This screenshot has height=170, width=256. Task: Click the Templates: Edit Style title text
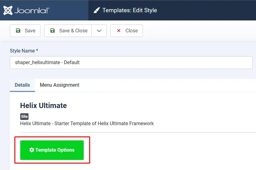pyautogui.click(x=130, y=10)
